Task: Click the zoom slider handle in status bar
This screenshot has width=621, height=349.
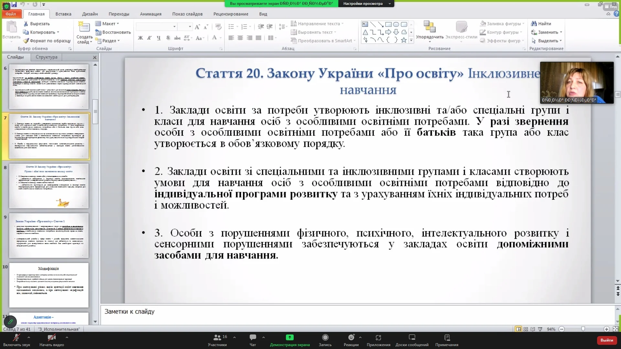Action: [x=583, y=329]
